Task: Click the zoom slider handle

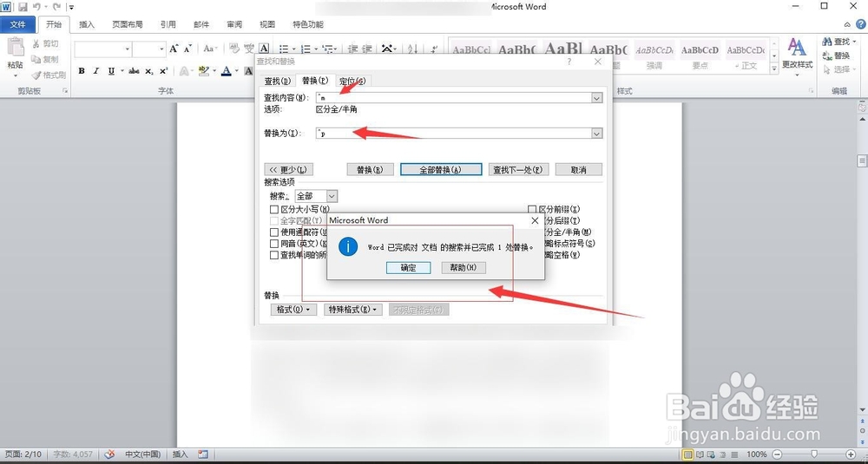Action: click(x=815, y=454)
